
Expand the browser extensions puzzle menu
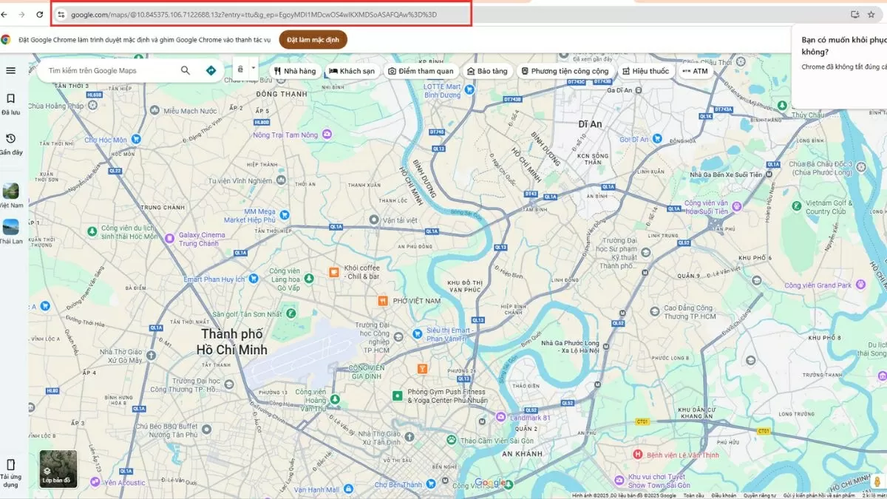(871, 13)
